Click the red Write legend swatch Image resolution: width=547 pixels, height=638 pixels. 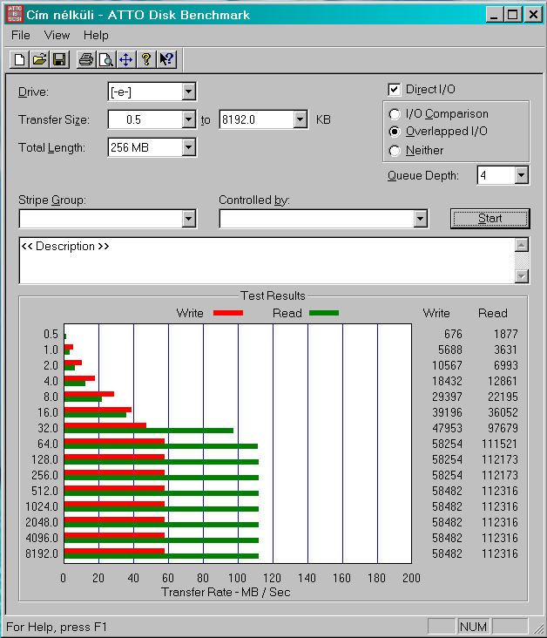pyautogui.click(x=228, y=313)
